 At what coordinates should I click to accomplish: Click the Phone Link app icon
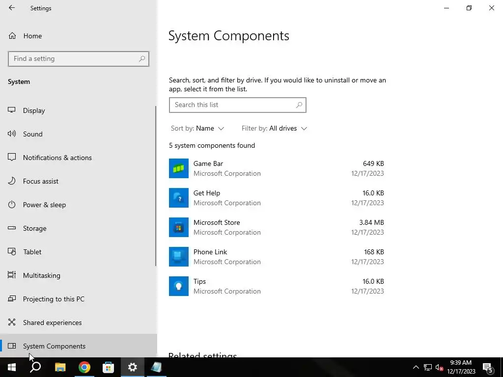[x=179, y=257]
